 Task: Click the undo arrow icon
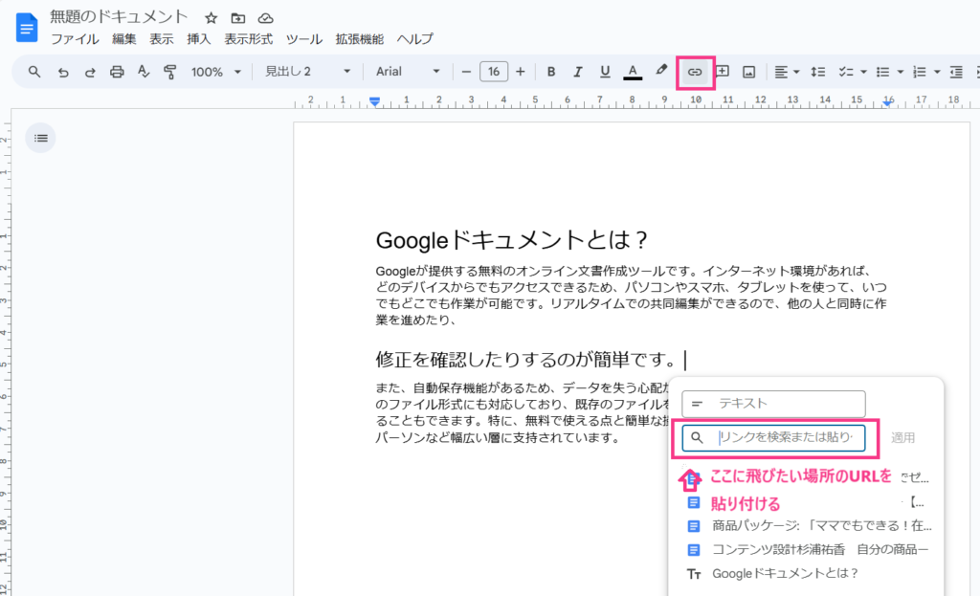pyautogui.click(x=62, y=72)
